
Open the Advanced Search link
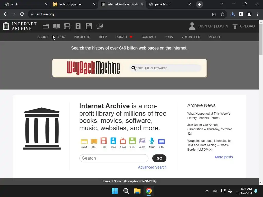(x=152, y=167)
